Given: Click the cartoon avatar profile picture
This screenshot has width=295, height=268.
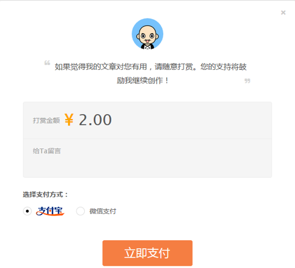Looking at the screenshot, I should click(147, 34).
